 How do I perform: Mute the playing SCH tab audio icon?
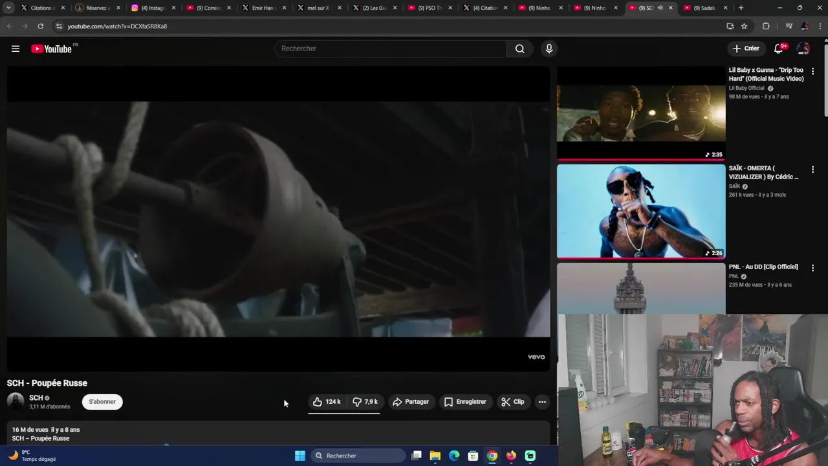tap(660, 8)
